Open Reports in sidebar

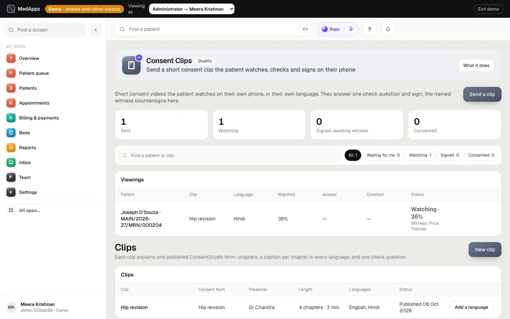point(53,147)
